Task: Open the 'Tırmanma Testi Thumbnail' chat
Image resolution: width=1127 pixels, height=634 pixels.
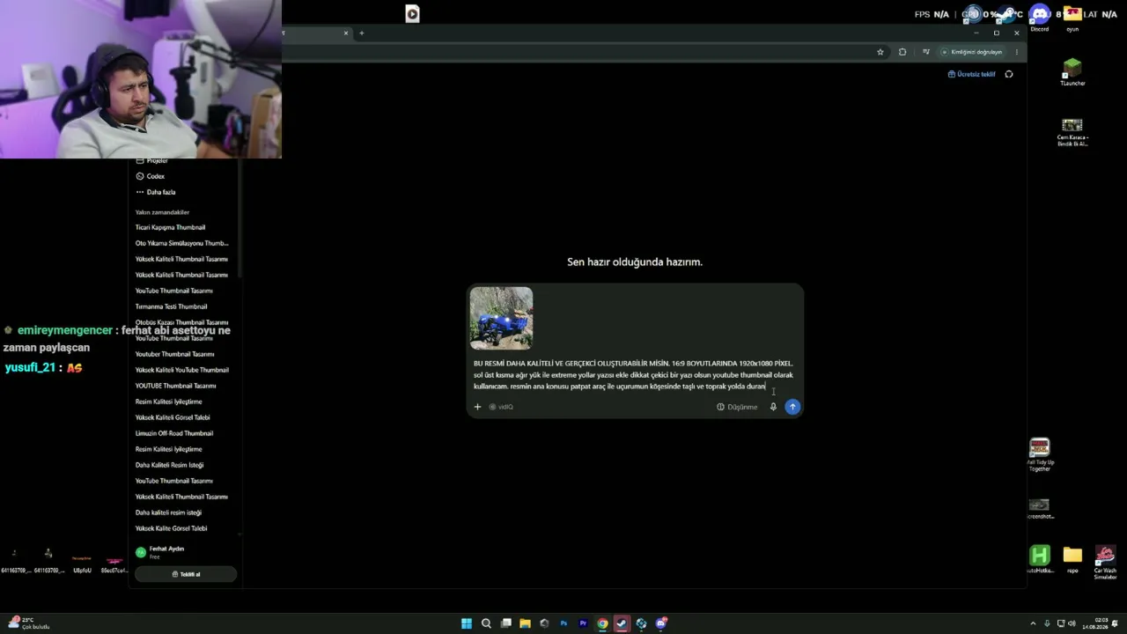Action: point(171,306)
